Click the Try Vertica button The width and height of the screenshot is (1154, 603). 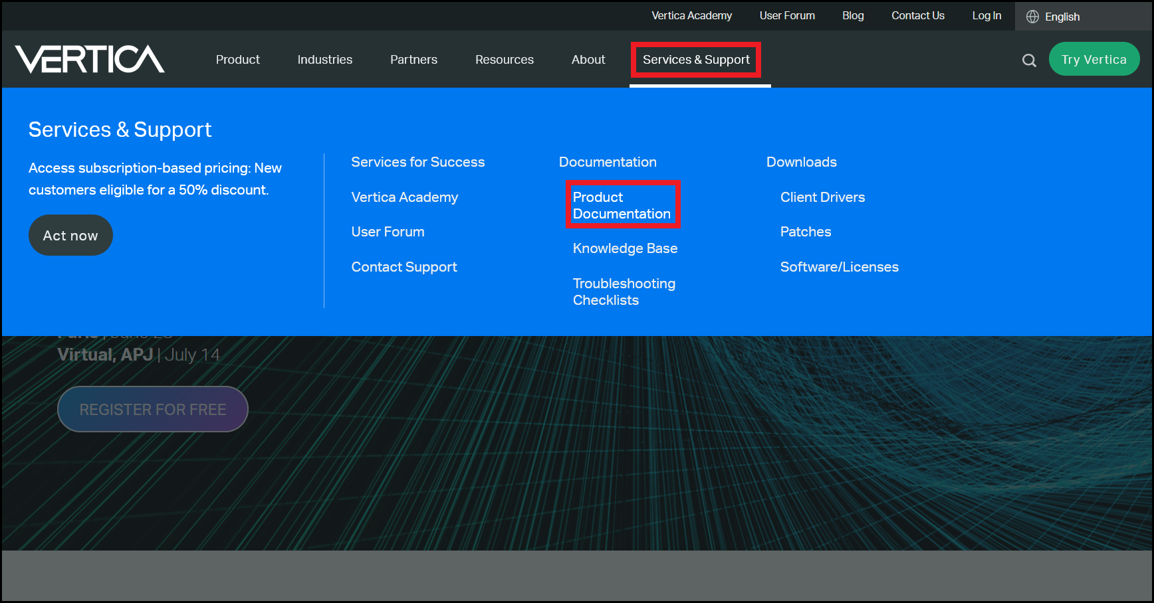[1094, 59]
